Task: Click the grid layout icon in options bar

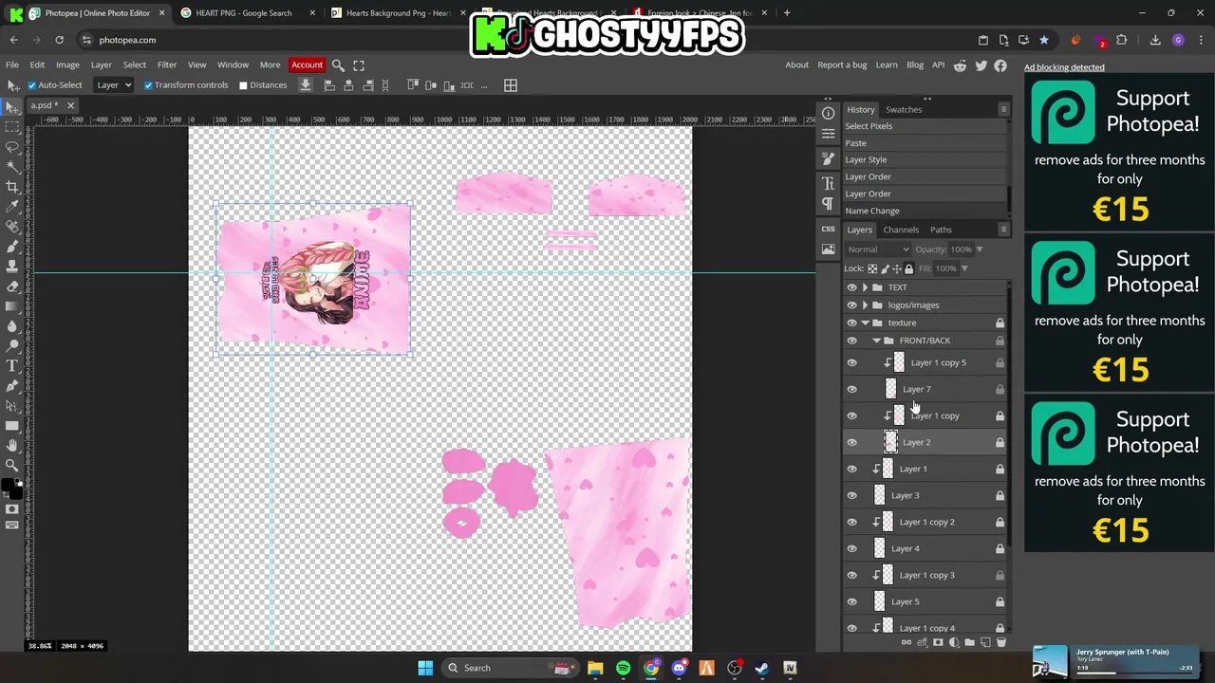Action: click(511, 85)
